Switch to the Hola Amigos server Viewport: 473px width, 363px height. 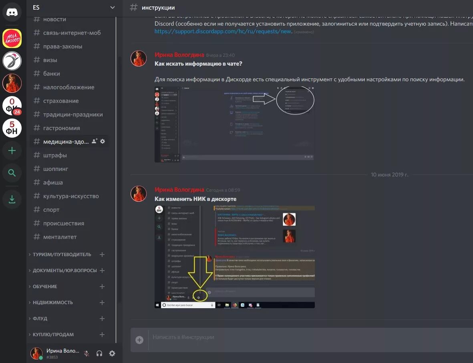pyautogui.click(x=12, y=38)
